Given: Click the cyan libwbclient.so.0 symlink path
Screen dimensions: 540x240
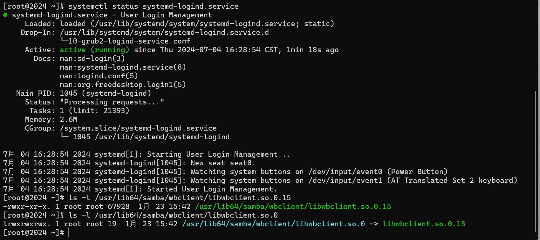Looking at the screenshot, I should pyautogui.click(x=273, y=224).
